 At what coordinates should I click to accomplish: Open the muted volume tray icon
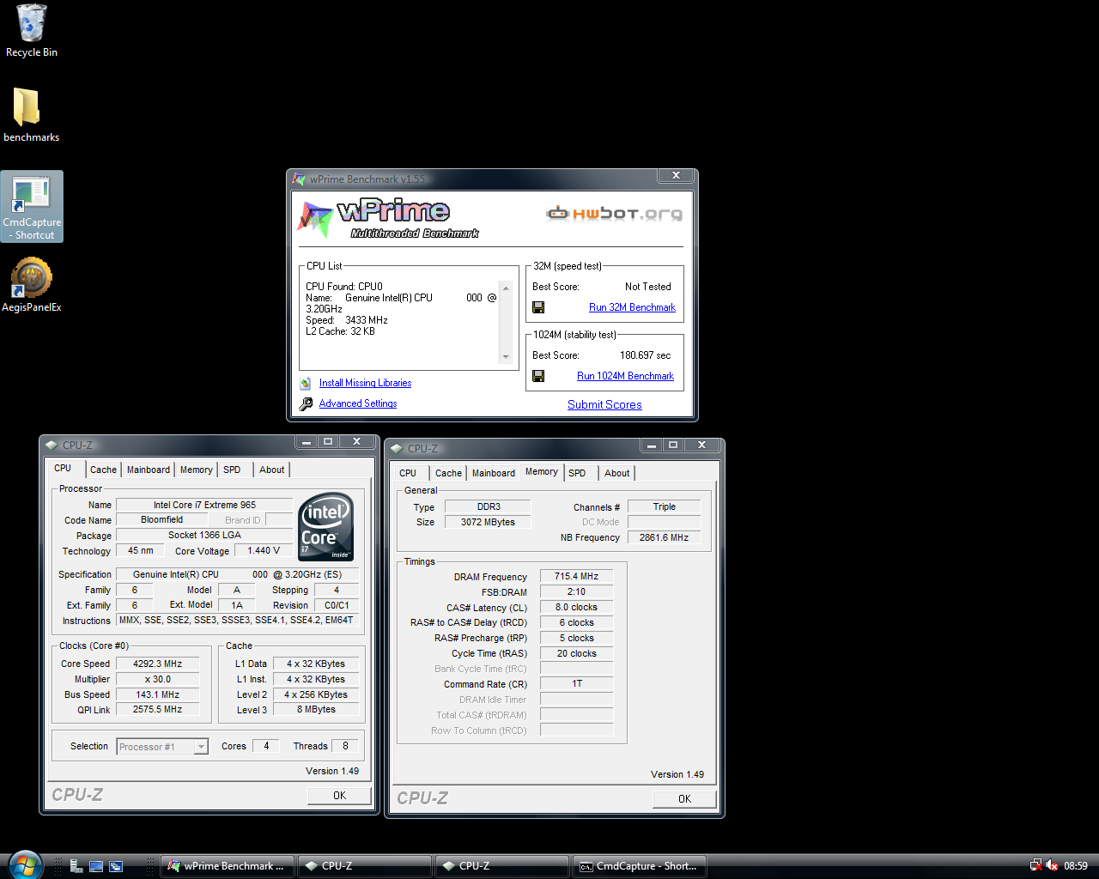[1052, 865]
